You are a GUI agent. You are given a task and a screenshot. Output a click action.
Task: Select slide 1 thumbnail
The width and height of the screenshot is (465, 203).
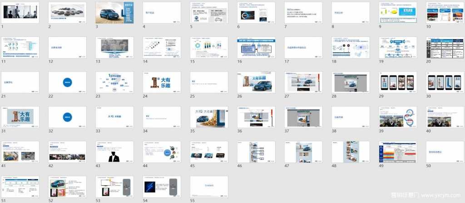(x=20, y=13)
